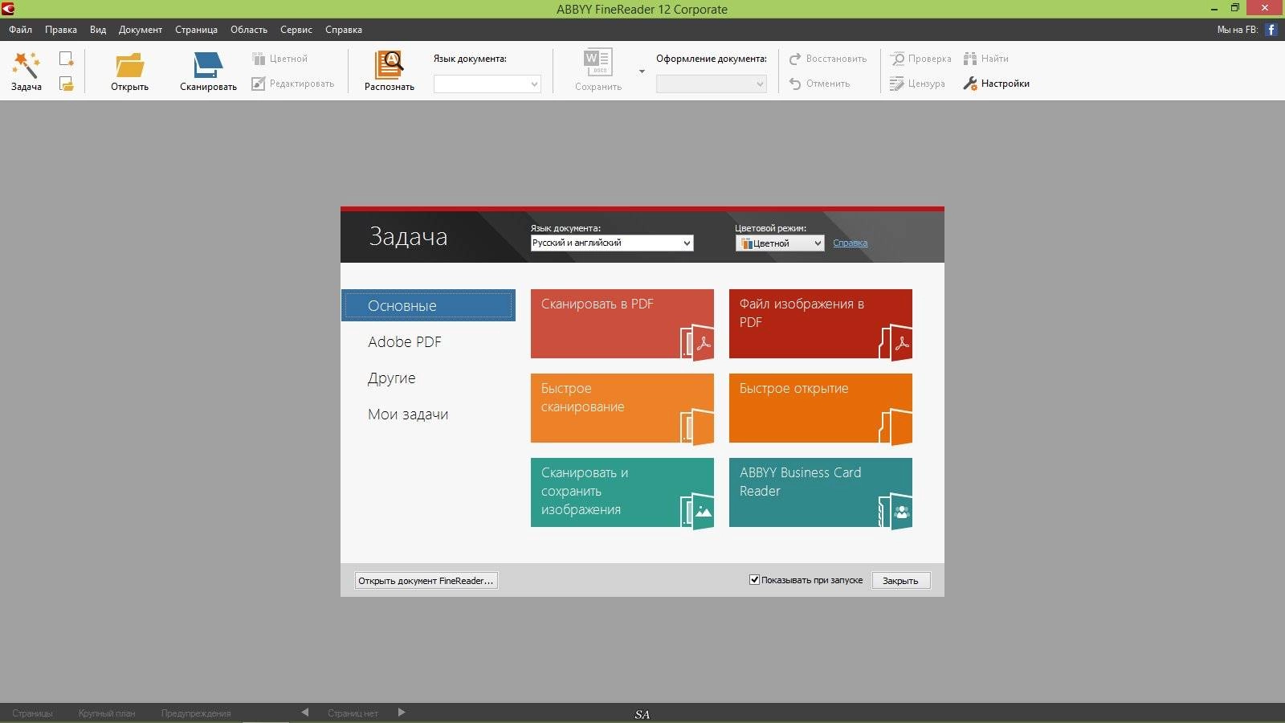Open the Вид menu

98,30
